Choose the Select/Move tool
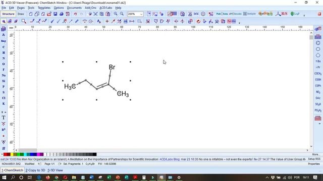The width and height of the screenshot is (323, 181). pyautogui.click(x=4, y=21)
